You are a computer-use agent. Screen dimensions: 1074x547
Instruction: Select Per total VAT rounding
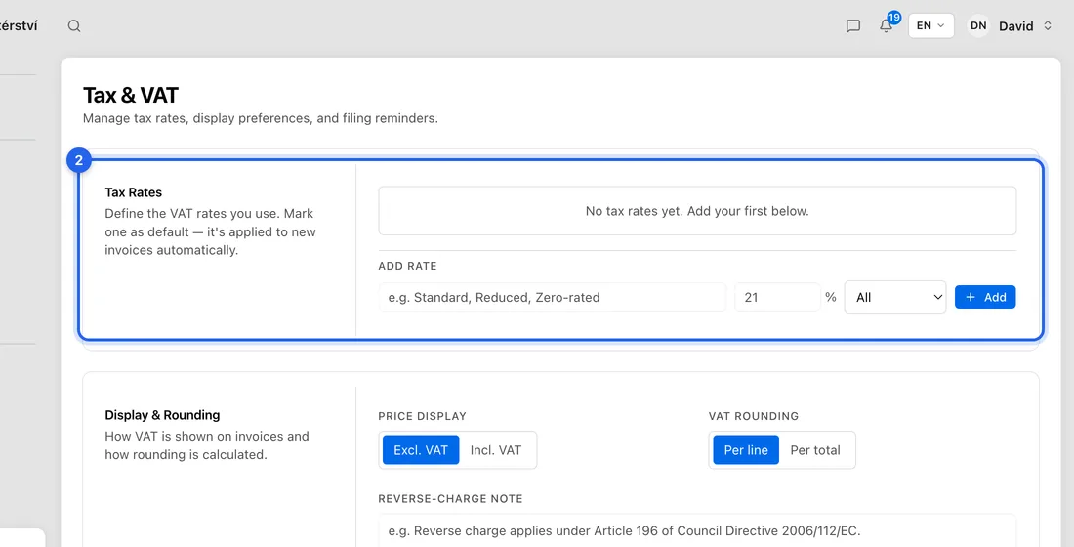click(815, 450)
